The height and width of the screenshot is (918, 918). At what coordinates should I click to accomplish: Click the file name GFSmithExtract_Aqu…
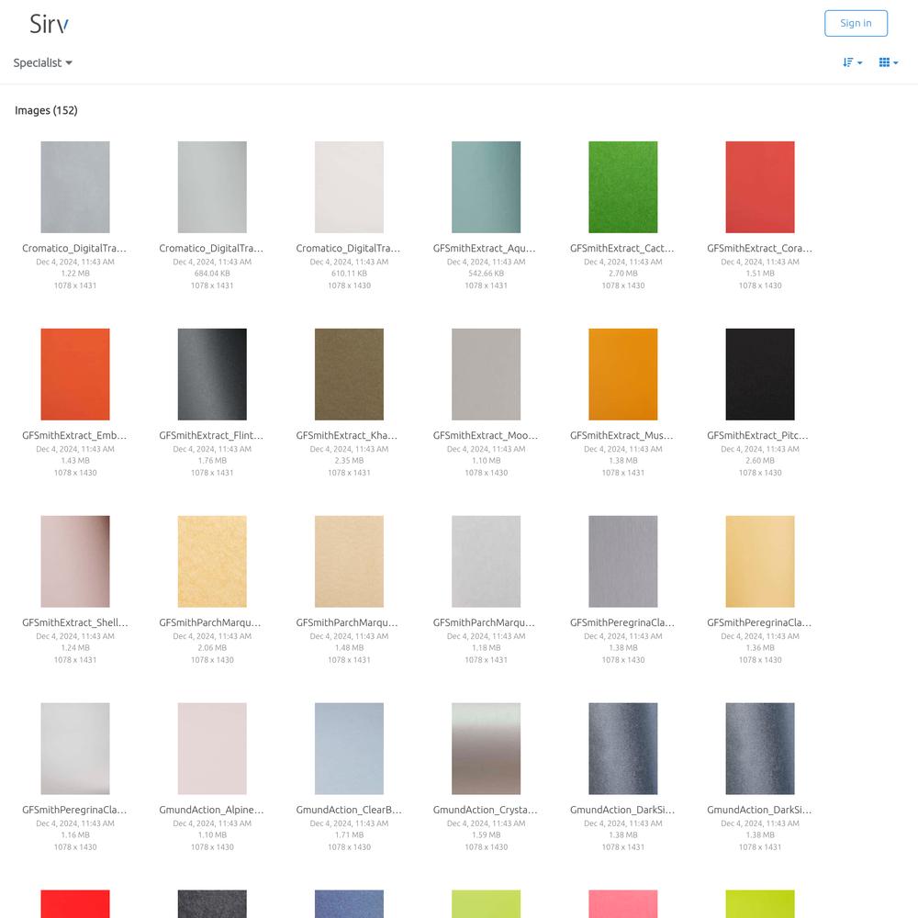click(485, 248)
